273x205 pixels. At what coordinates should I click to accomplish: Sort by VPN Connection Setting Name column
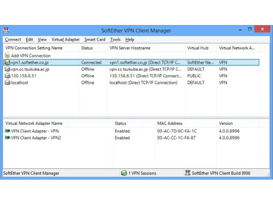(41, 48)
